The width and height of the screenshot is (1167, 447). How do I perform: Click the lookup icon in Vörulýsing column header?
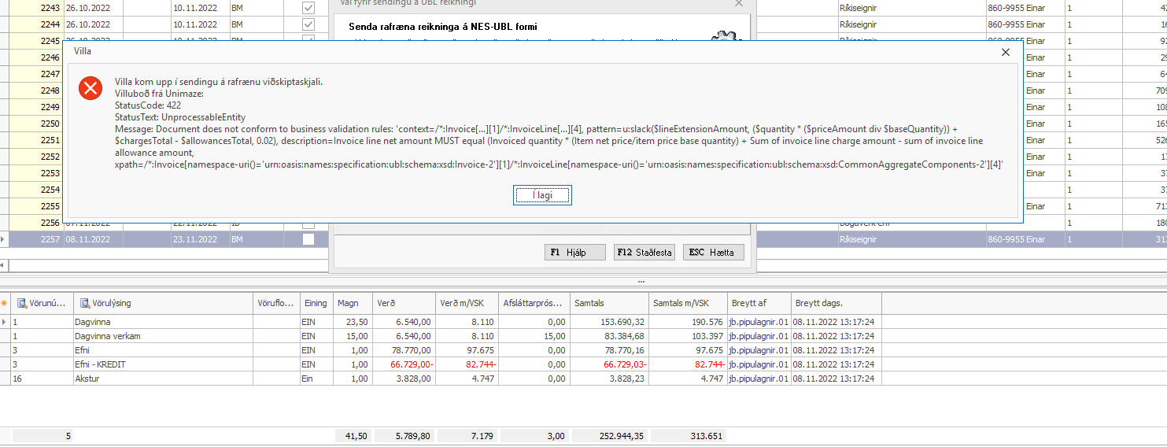(84, 303)
